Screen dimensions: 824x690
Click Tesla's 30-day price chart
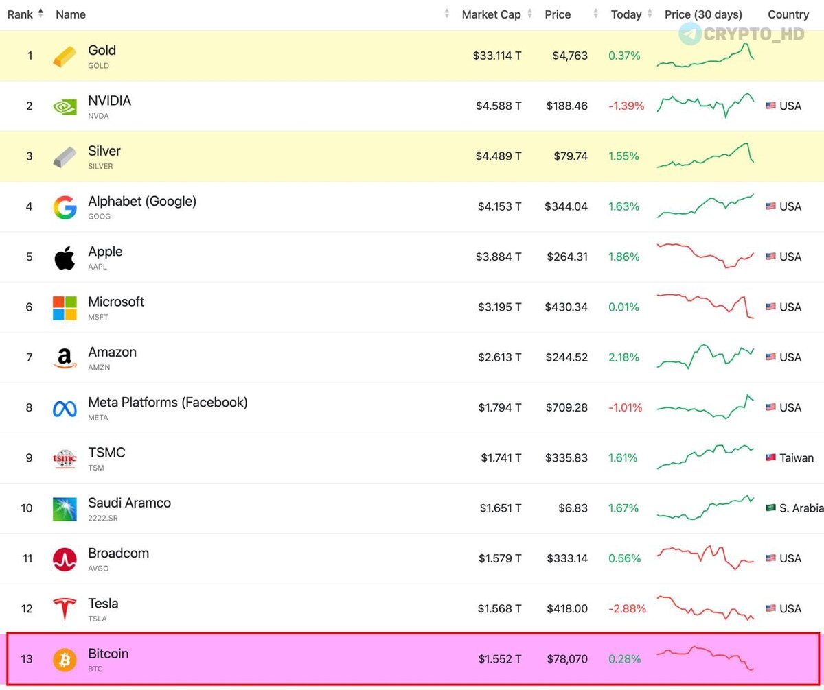705,608
